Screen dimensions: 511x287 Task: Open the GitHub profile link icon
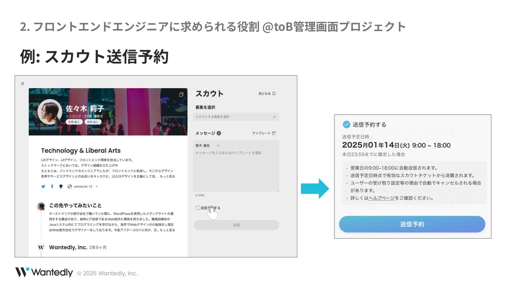(x=61, y=186)
